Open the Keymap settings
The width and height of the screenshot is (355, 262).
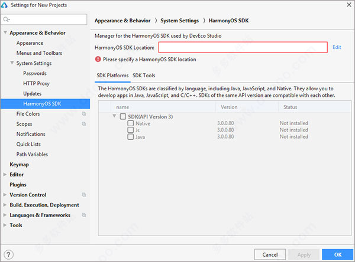pos(19,165)
